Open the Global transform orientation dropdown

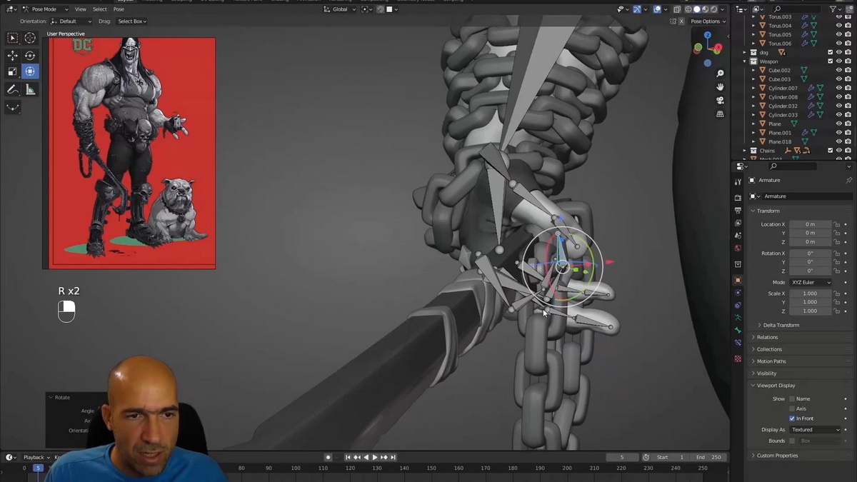click(339, 9)
